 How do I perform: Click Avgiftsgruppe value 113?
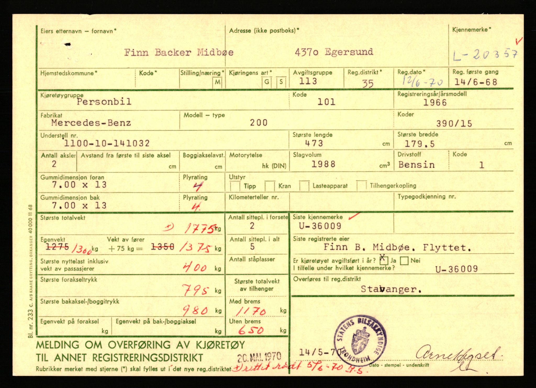pyautogui.click(x=308, y=81)
